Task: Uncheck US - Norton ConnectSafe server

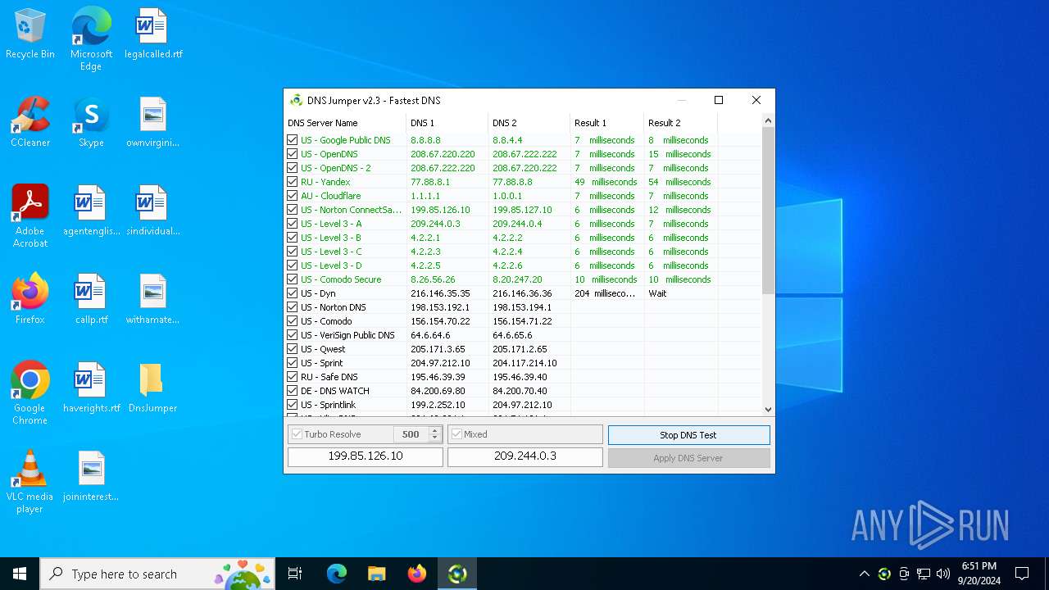Action: [293, 210]
